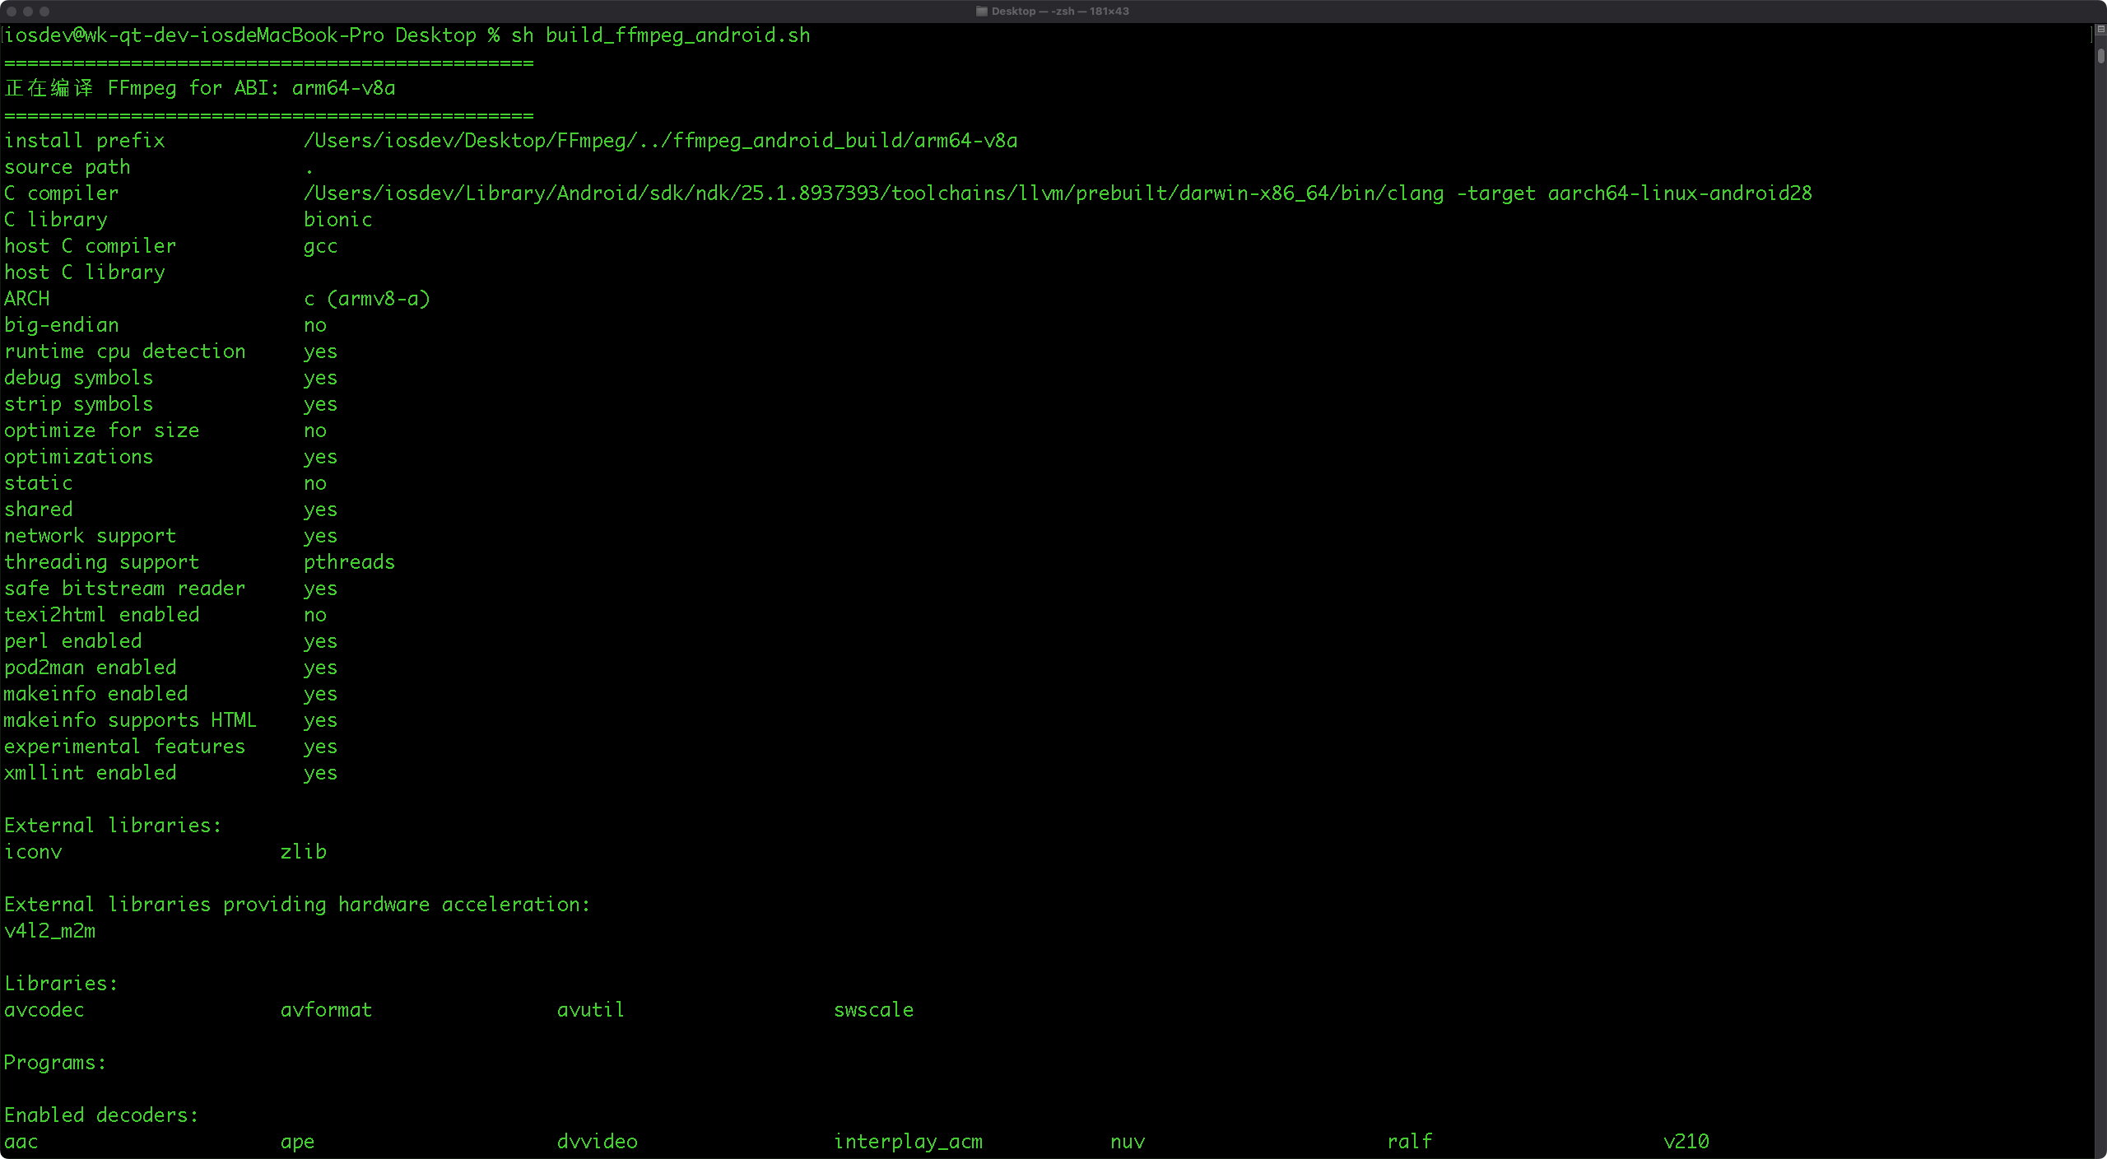This screenshot has height=1159, width=2107.
Task: Click the 'perl enabled' label
Action: click(73, 641)
